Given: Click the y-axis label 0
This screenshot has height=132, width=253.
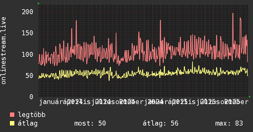Looking at the screenshot, I should coord(31,97).
